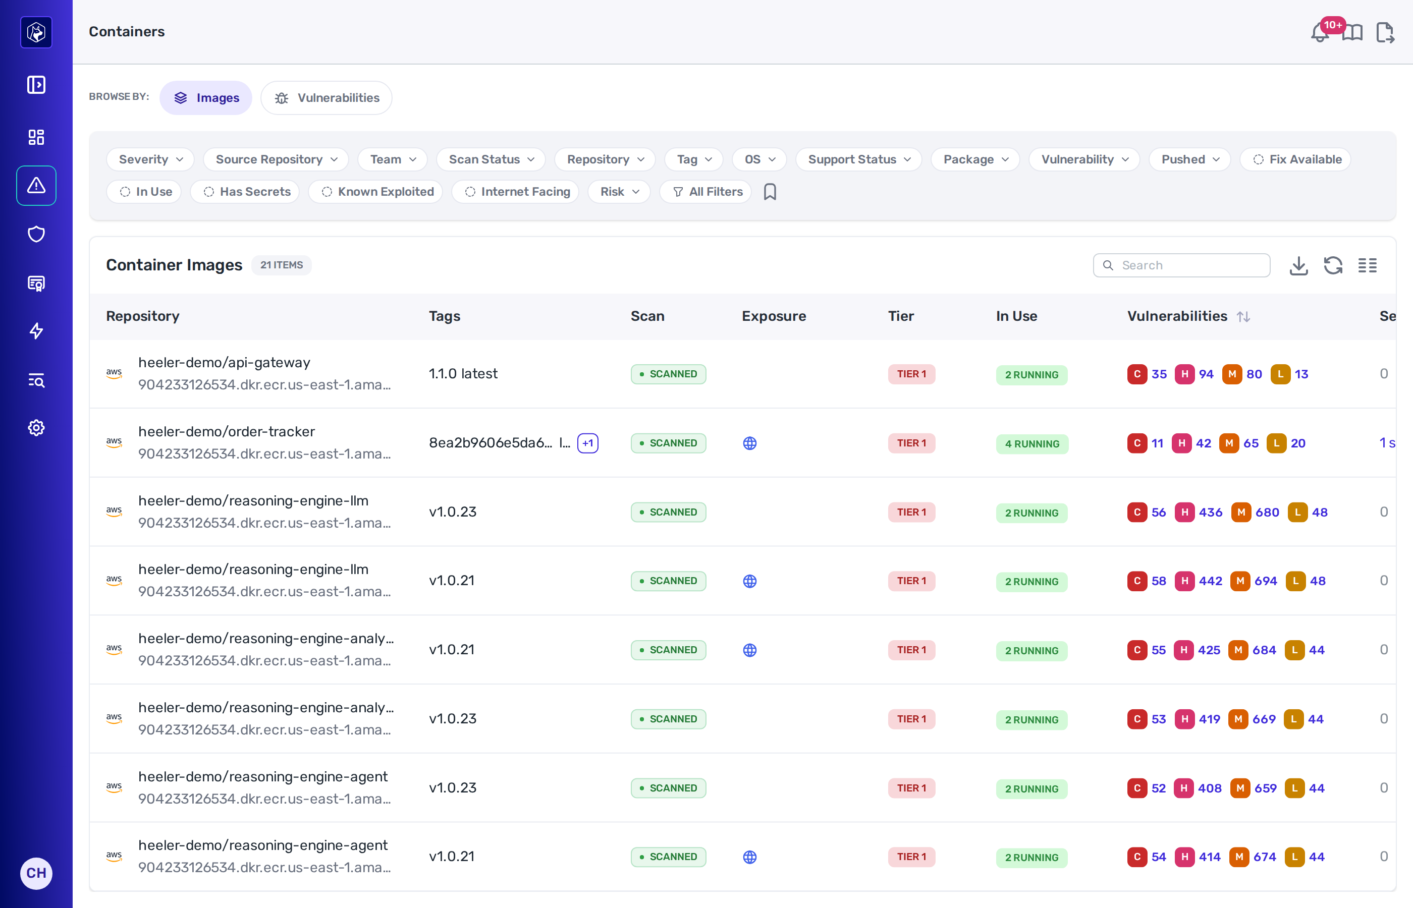Download the container images list
1413x908 pixels.
click(x=1298, y=265)
